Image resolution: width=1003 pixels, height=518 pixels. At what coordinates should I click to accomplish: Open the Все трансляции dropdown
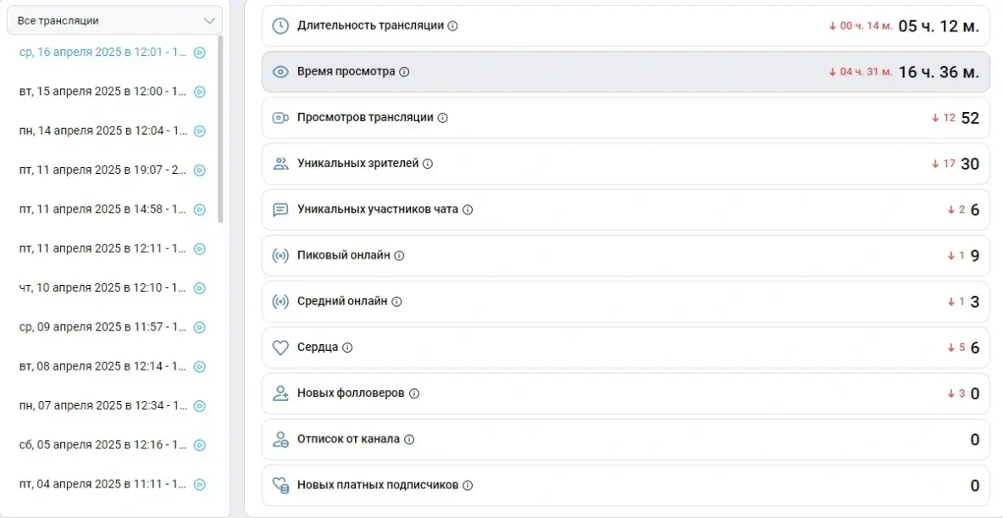114,19
